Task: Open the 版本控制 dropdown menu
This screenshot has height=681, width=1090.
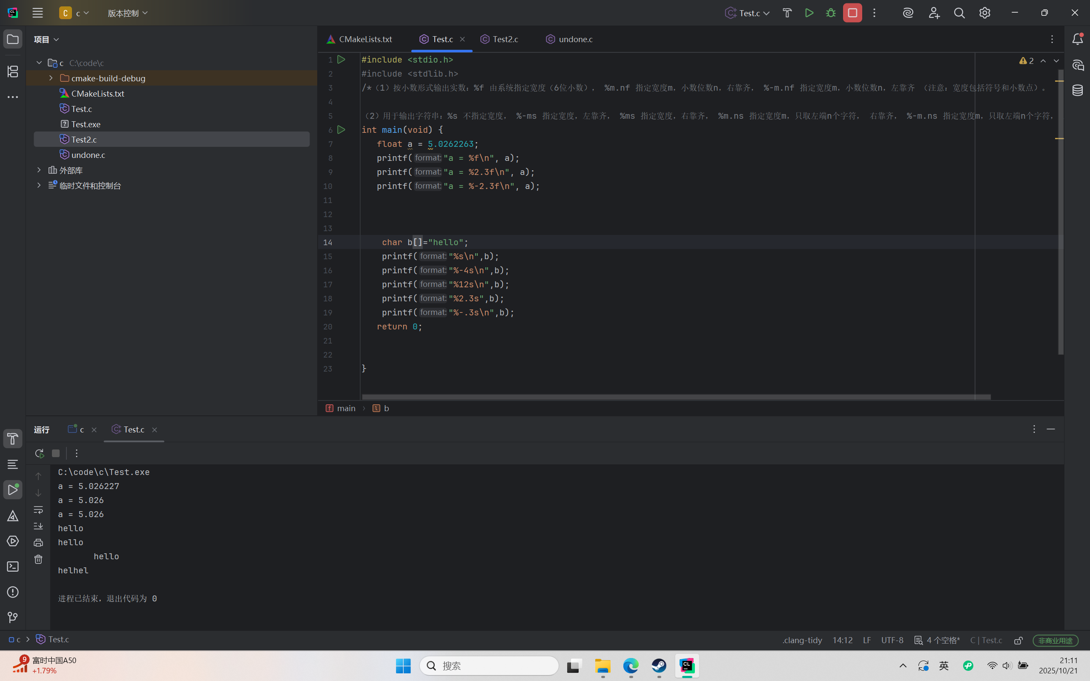Action: [x=127, y=13]
